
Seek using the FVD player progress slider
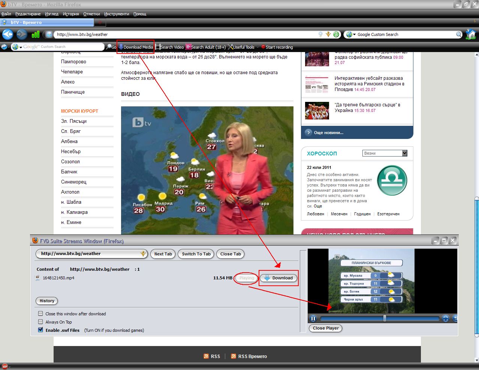click(x=380, y=318)
